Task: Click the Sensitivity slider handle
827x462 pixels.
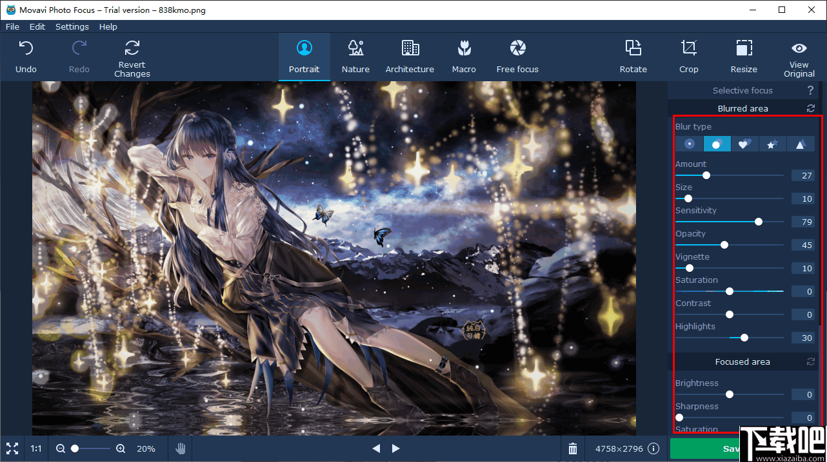Action: pos(759,222)
